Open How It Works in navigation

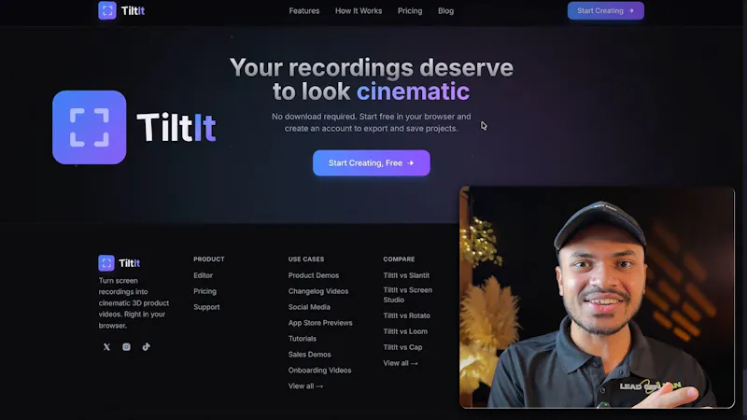pos(359,11)
